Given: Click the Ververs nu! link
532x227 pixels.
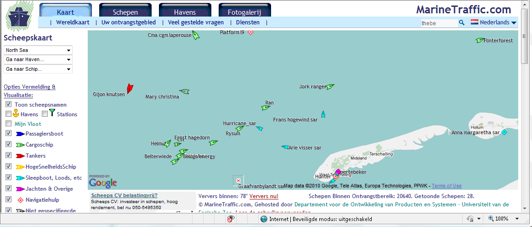Looking at the screenshot, I should point(264,196).
